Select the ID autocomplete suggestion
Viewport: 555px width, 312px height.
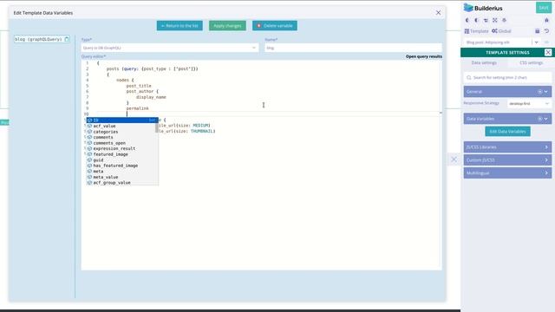(122, 120)
